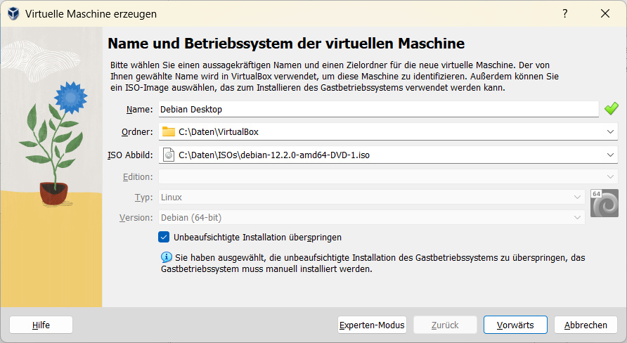Click the ISO disc file icon

click(x=168, y=155)
